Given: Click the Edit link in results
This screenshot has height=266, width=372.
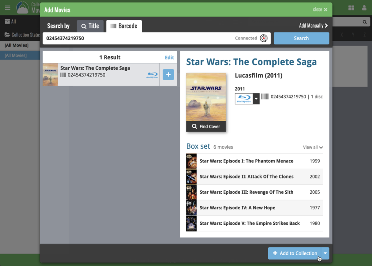Looking at the screenshot, I should [x=169, y=57].
